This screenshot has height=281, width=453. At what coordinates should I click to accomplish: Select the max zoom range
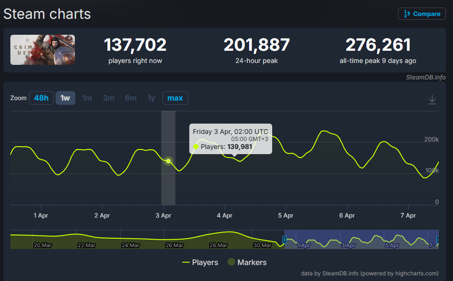pos(175,98)
